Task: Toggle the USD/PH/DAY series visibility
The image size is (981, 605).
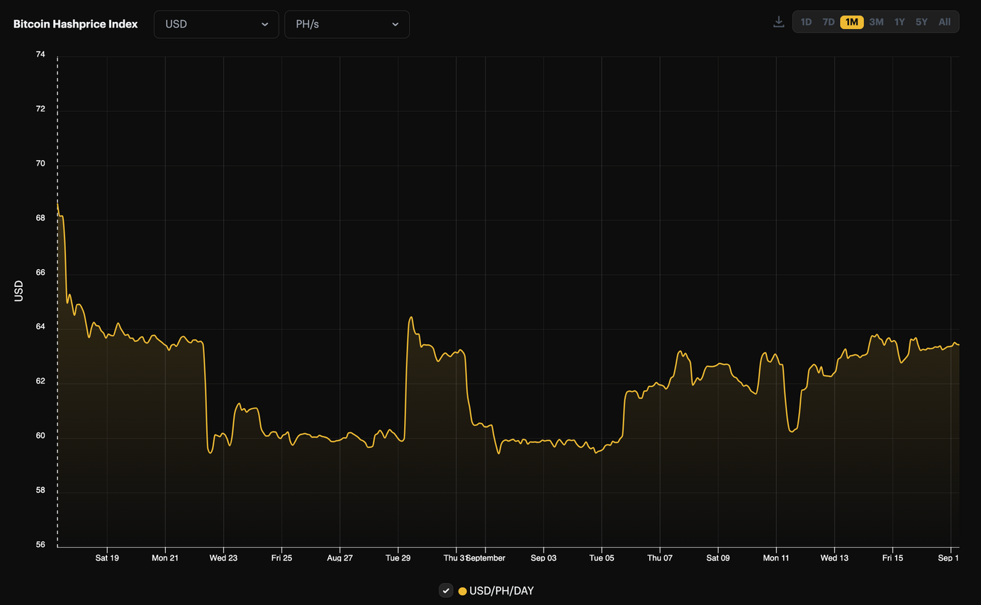Action: [446, 590]
